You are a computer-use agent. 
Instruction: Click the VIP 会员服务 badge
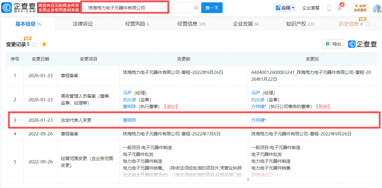(360, 8)
